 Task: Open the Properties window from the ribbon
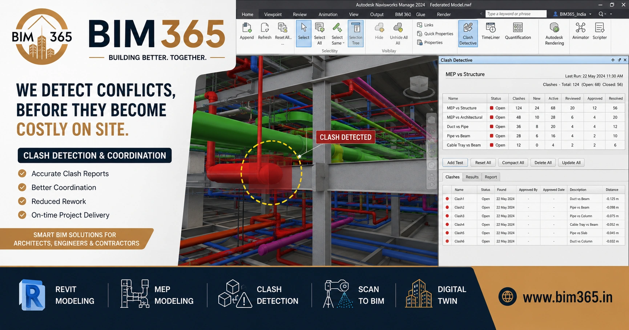tap(430, 42)
